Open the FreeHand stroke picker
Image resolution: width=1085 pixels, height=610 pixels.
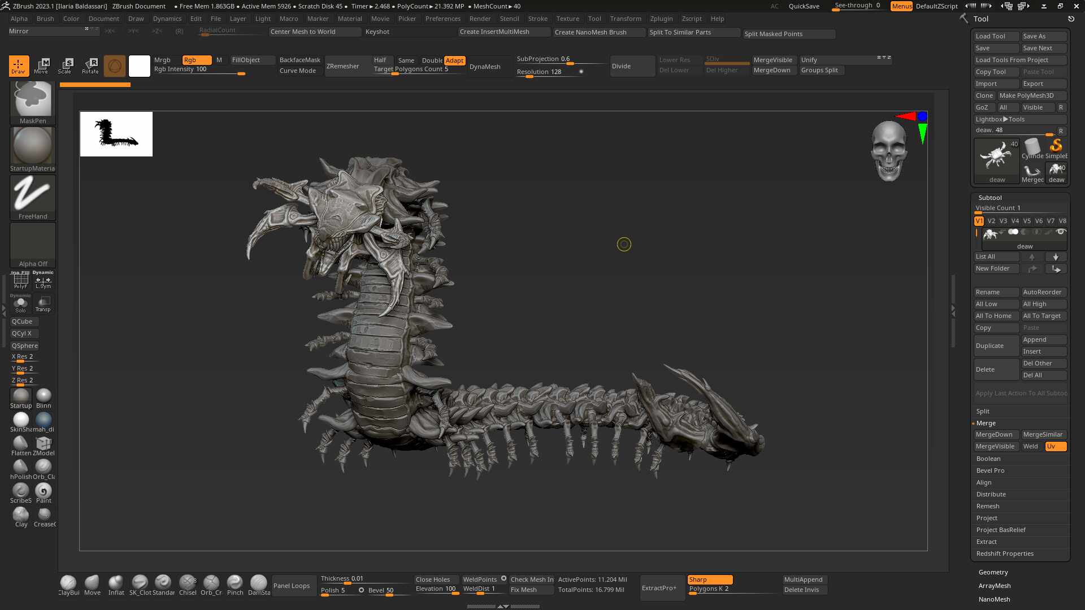click(33, 197)
